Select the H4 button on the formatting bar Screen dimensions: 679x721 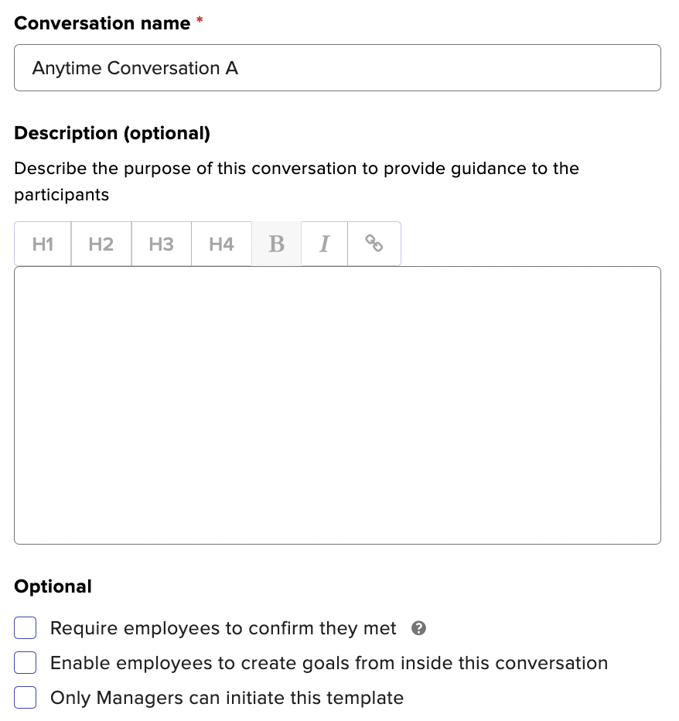(x=221, y=243)
